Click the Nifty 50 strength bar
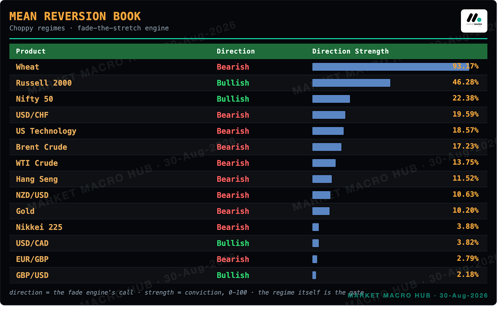This screenshot has width=499, height=326. 331,99
